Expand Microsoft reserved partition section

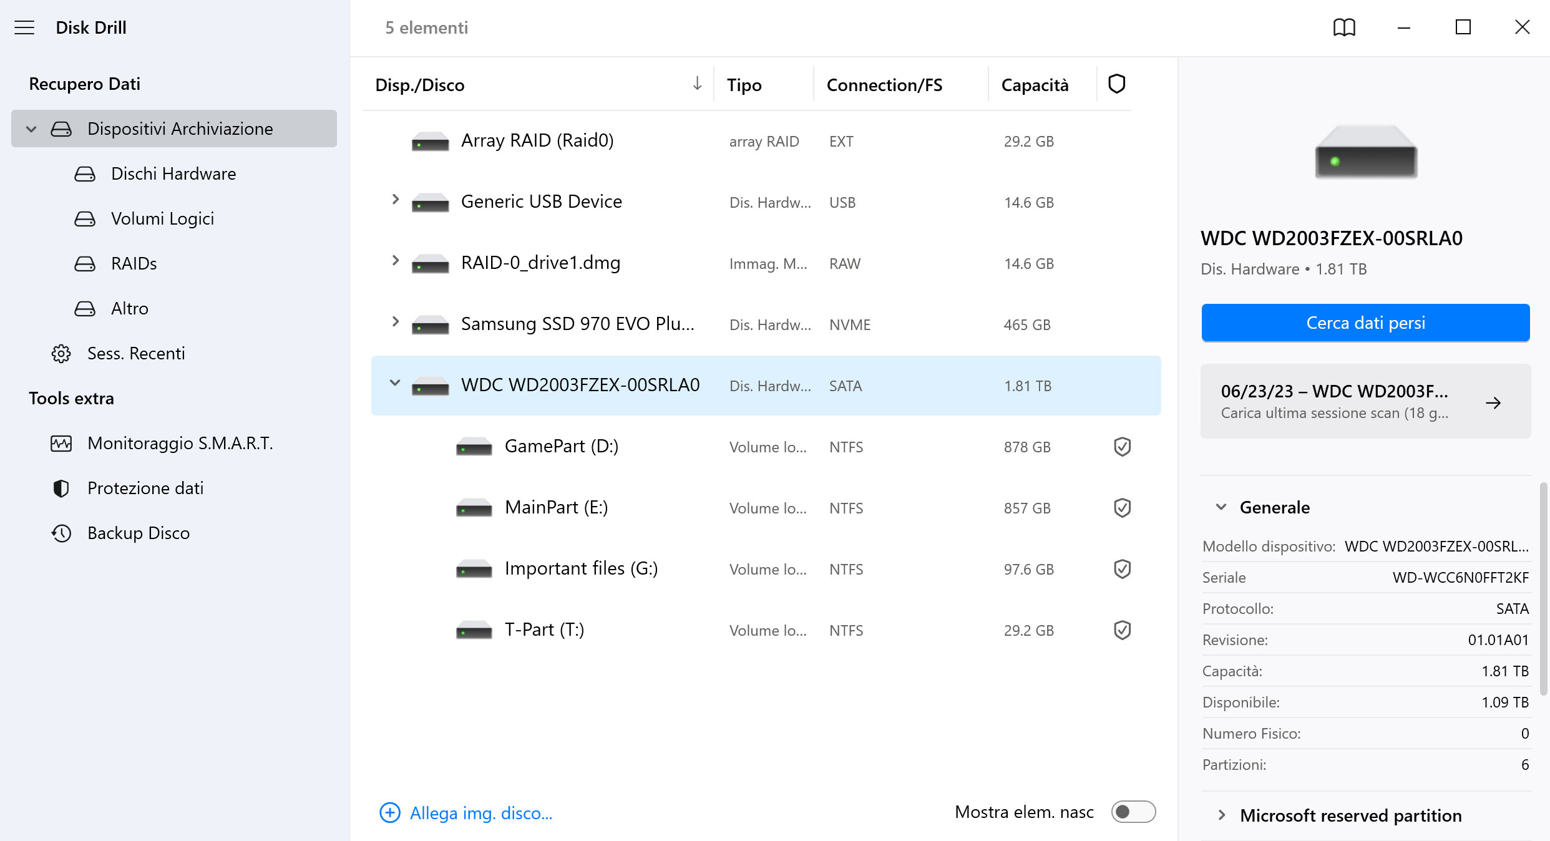(1221, 815)
